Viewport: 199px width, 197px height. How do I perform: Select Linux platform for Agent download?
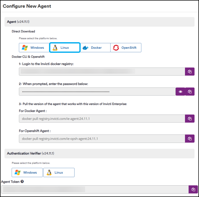[x=65, y=48]
